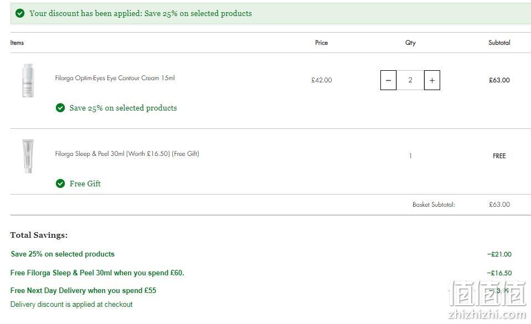Click 'Save 25% on selected products' under eye cream
The image size is (531, 324).
[x=123, y=108]
